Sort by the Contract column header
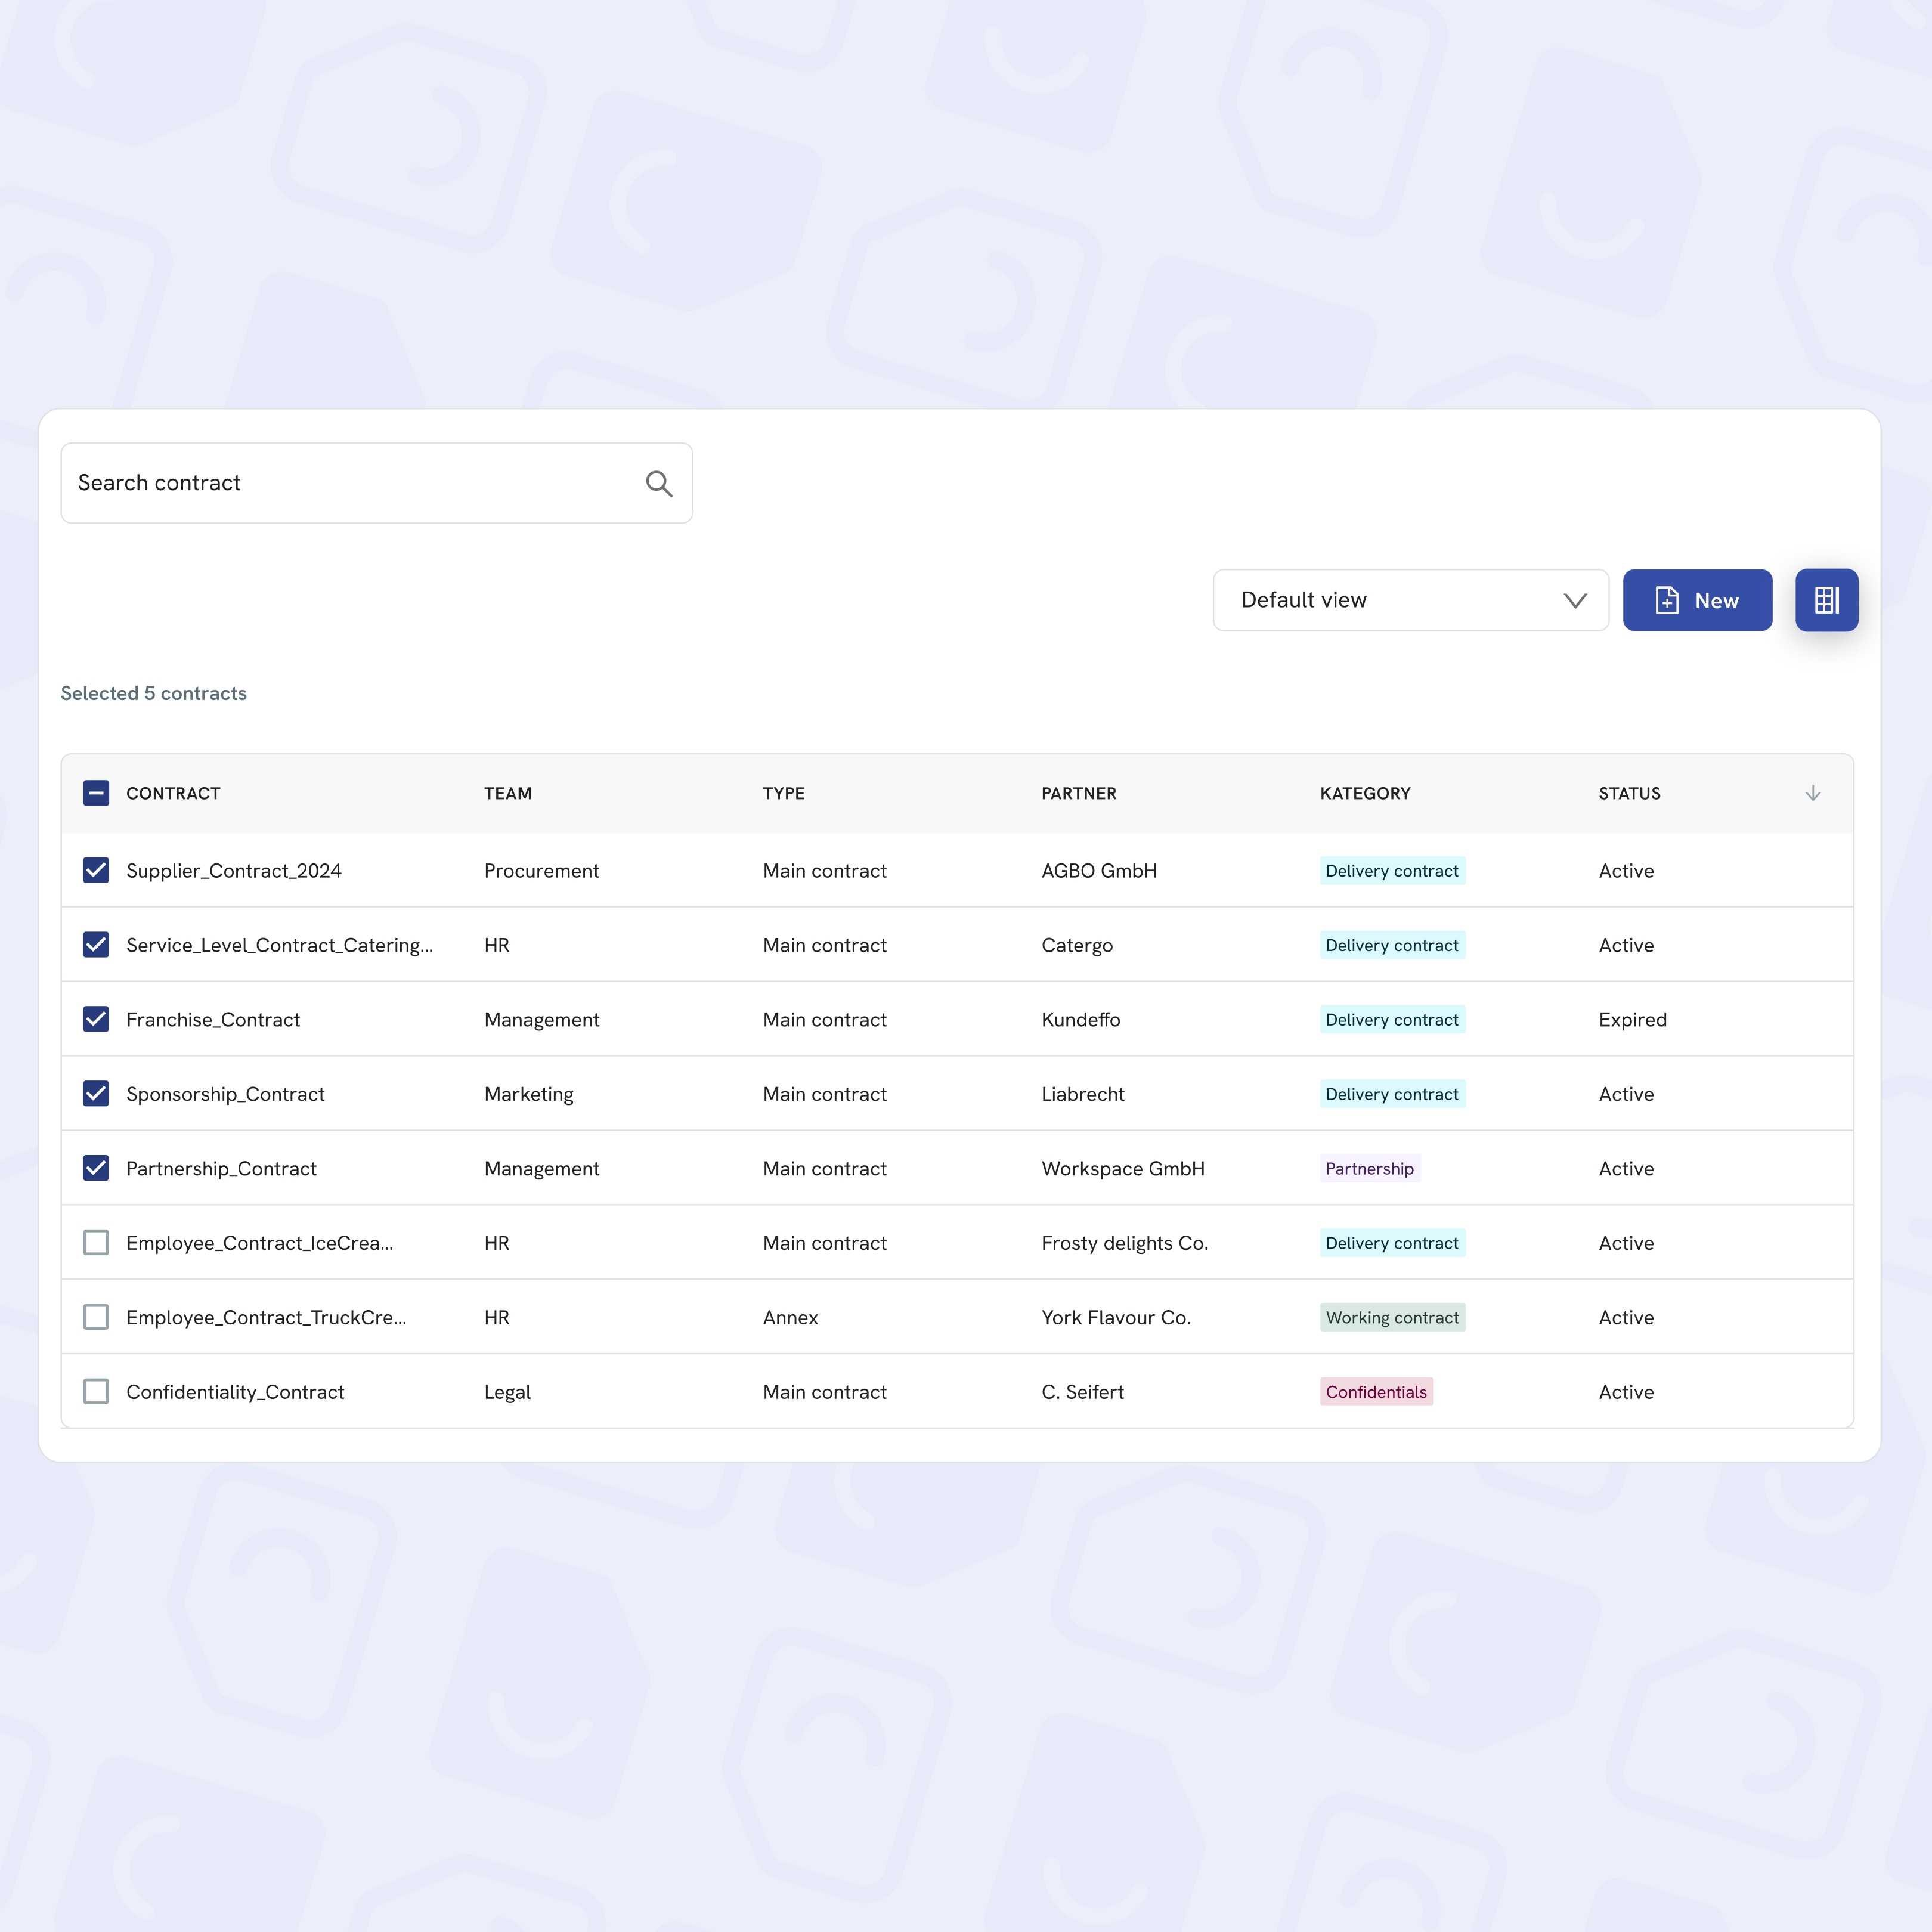 [173, 793]
